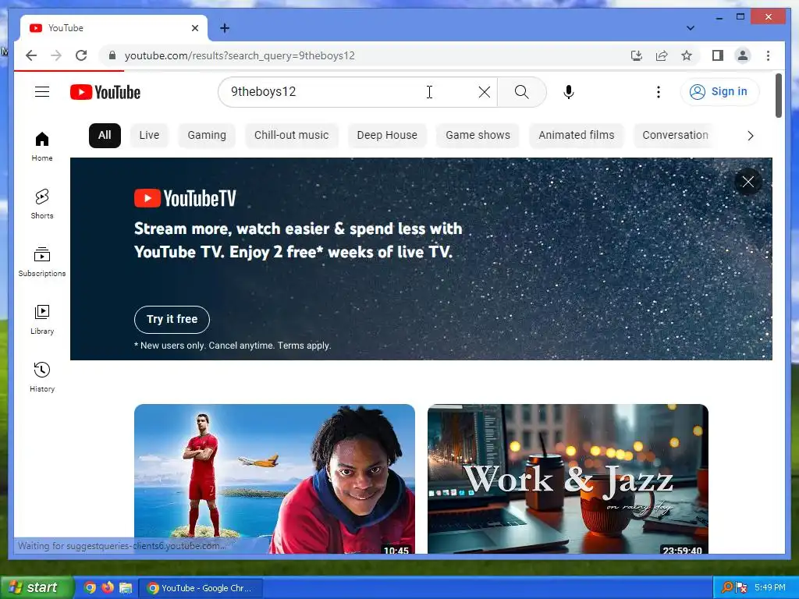This screenshot has width=799, height=599.
Task: Click the security alert tray icon
Action: click(x=741, y=587)
